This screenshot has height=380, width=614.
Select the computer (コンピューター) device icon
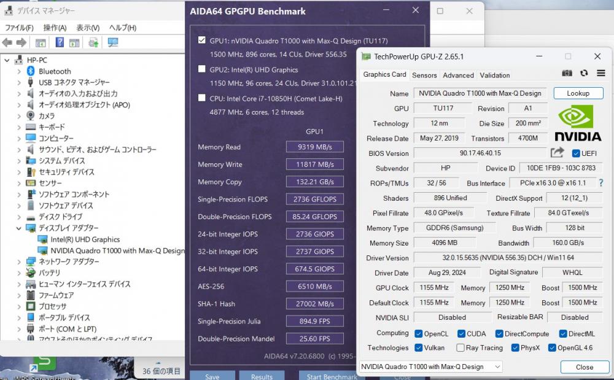click(31, 138)
